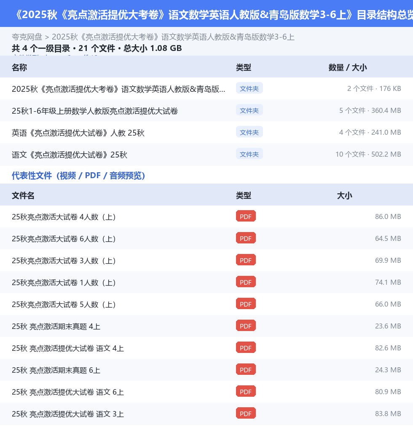Click the PDF badge for 4人数（上）

pos(246,216)
